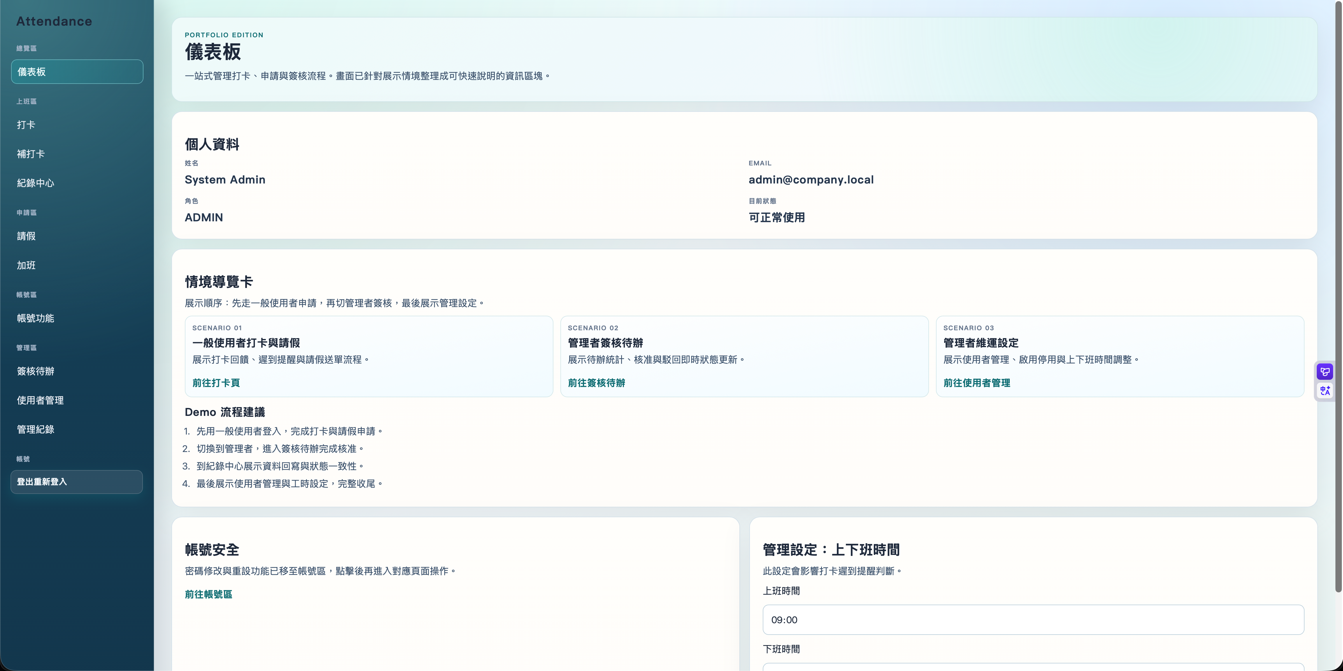Click the purple floating assistant icon
This screenshot has height=671, width=1343.
(1325, 372)
